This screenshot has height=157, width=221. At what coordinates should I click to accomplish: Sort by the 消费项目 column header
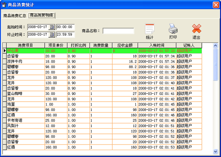25,45
